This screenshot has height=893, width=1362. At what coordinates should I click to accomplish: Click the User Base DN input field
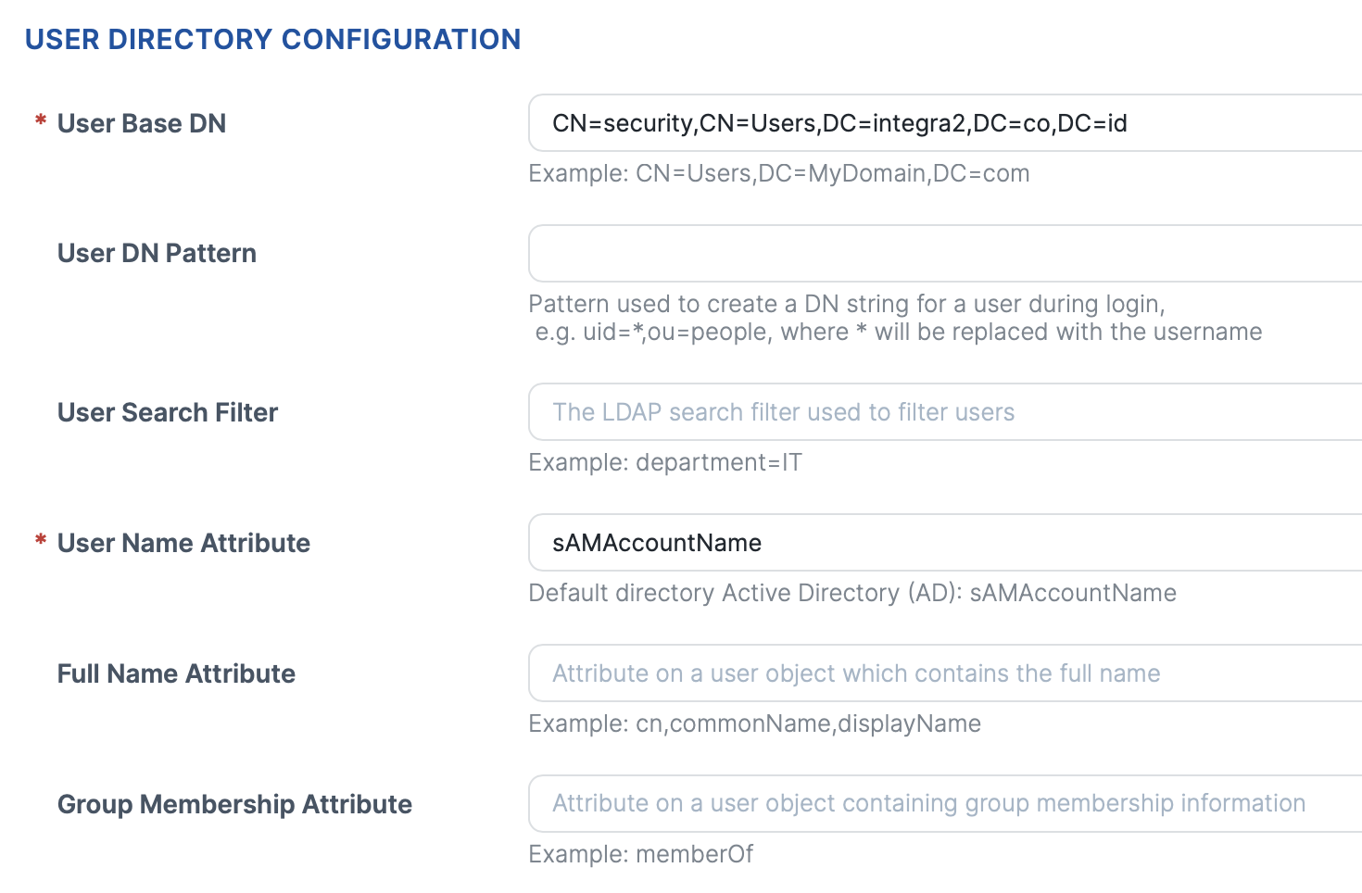pyautogui.click(x=945, y=123)
